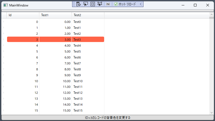
Task: Collapse the debug toolbar with the chevron
Action: [141, 4]
